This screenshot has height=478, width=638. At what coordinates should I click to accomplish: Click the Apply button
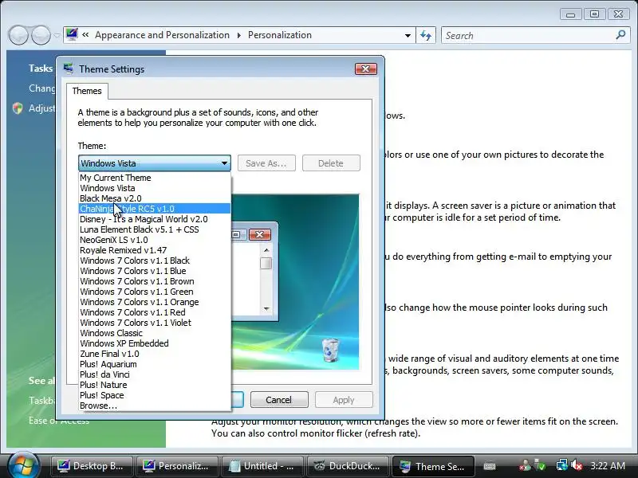tap(344, 400)
